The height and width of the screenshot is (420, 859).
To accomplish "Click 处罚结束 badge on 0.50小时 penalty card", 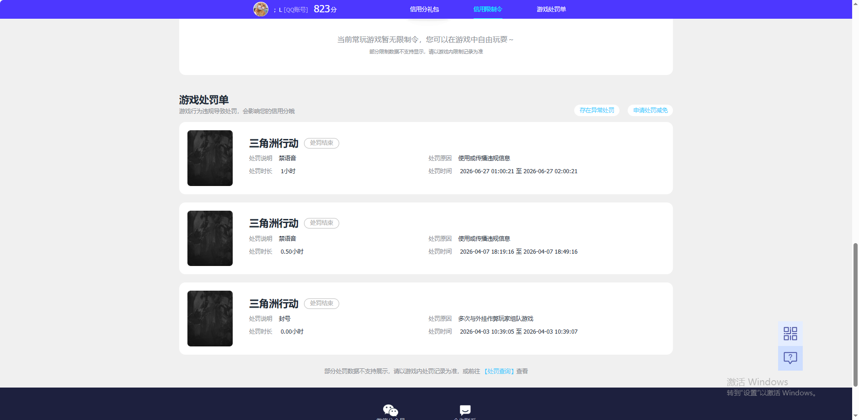I will 321,223.
